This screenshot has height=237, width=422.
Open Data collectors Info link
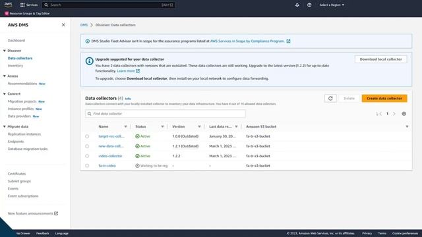point(128,99)
